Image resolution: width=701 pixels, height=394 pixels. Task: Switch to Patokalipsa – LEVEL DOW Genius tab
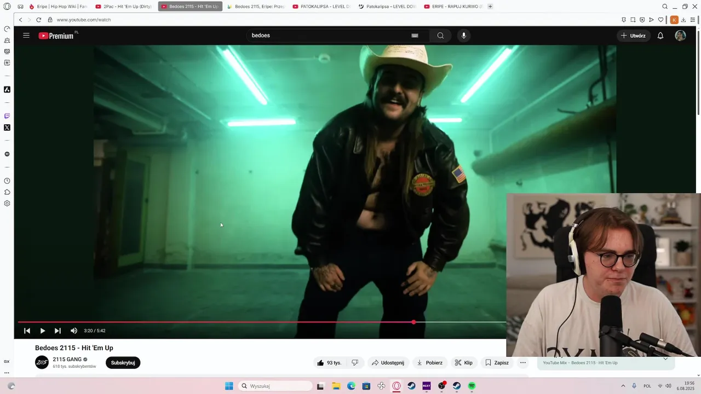[387, 7]
